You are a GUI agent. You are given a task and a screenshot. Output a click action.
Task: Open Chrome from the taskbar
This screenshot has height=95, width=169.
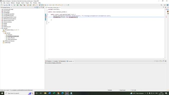[x=58, y=93]
